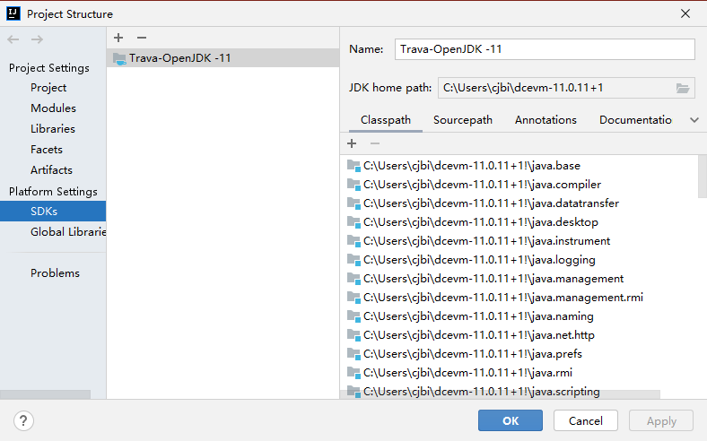This screenshot has width=707, height=441.
Task: Click the classpath vertical scrollbar
Action: tap(702, 177)
